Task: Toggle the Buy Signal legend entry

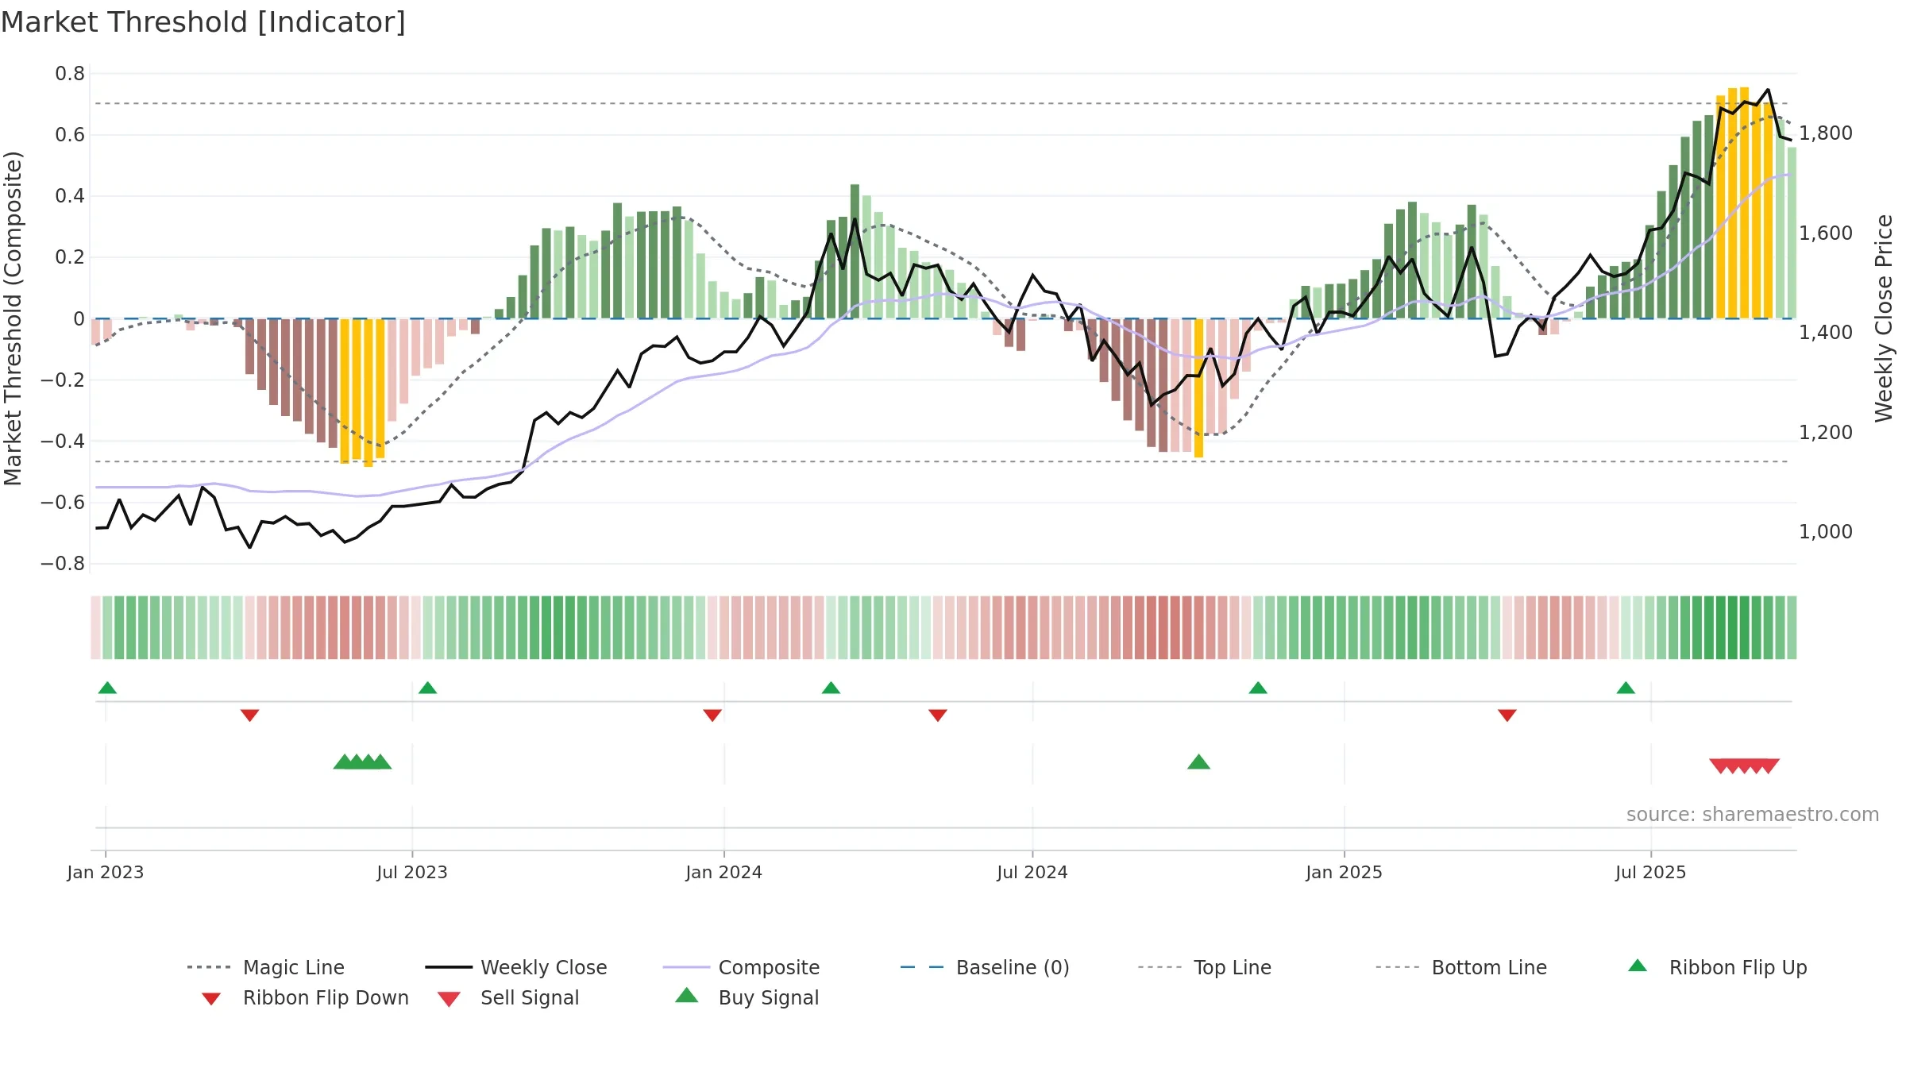Action: 747,997
